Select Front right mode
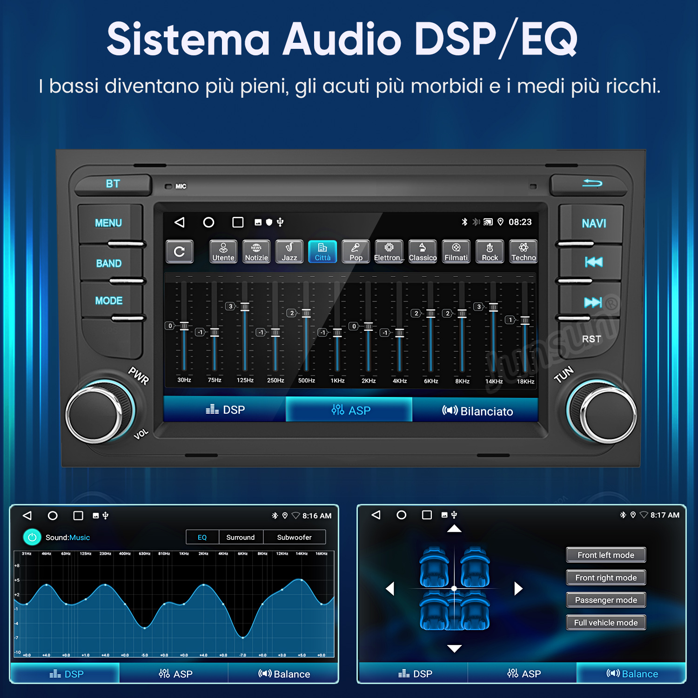Screen dimensions: 698x698 pyautogui.click(x=606, y=577)
